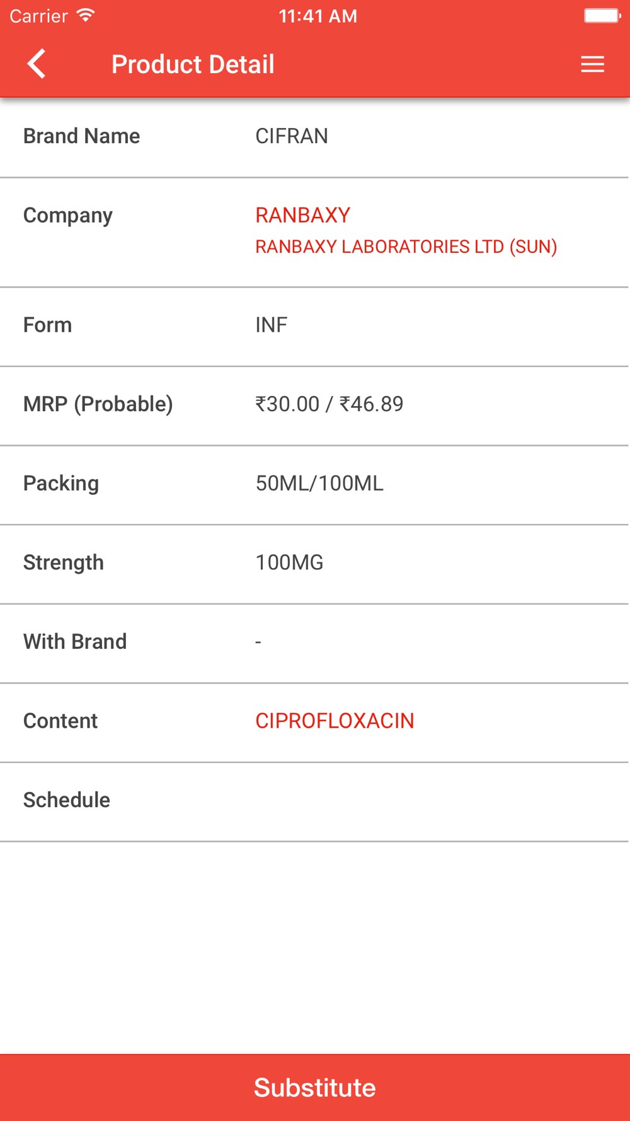Tap the 11:41 AM clock
630x1121 pixels.
318,16
